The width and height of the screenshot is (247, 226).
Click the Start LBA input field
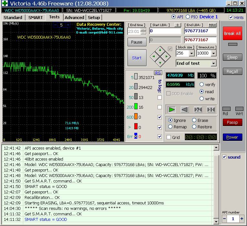165,31
